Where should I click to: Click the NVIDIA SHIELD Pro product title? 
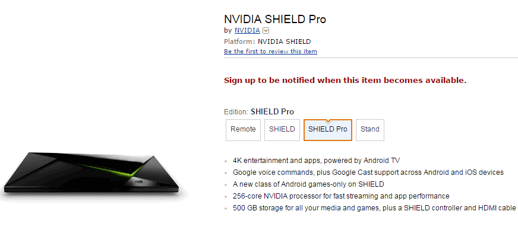pos(275,19)
